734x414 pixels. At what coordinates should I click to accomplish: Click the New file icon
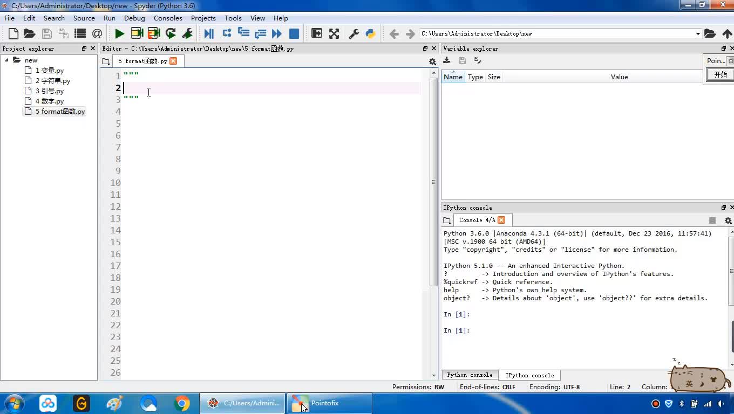13,33
